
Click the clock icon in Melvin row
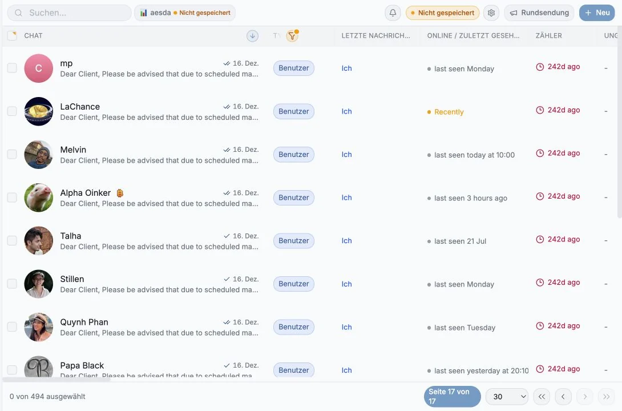(539, 153)
